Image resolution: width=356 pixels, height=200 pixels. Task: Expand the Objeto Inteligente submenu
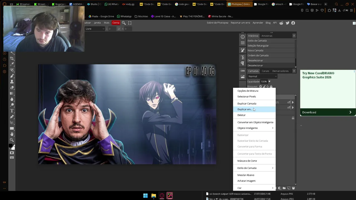coord(254,128)
